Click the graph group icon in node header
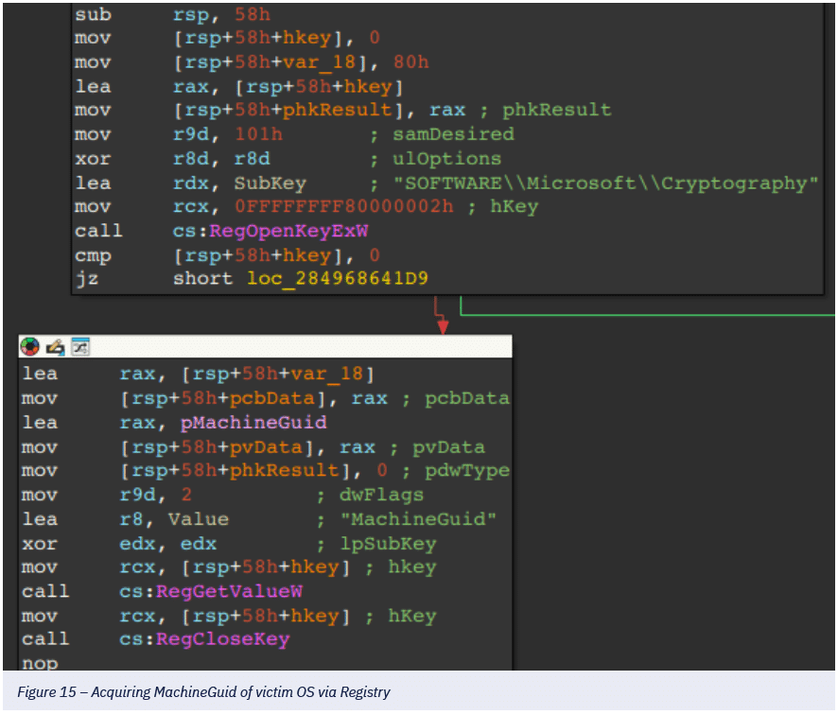This screenshot has height=715, width=838. tap(79, 347)
